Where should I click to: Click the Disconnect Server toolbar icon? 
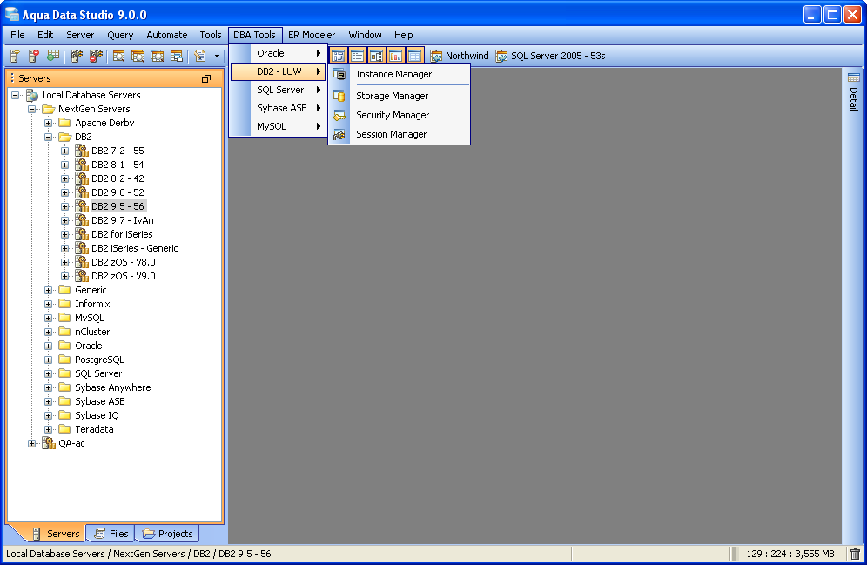tap(97, 56)
